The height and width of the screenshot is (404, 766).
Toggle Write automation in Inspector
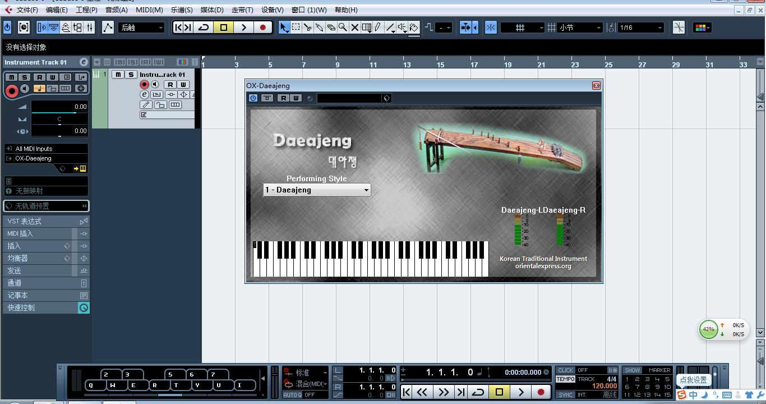(x=53, y=77)
